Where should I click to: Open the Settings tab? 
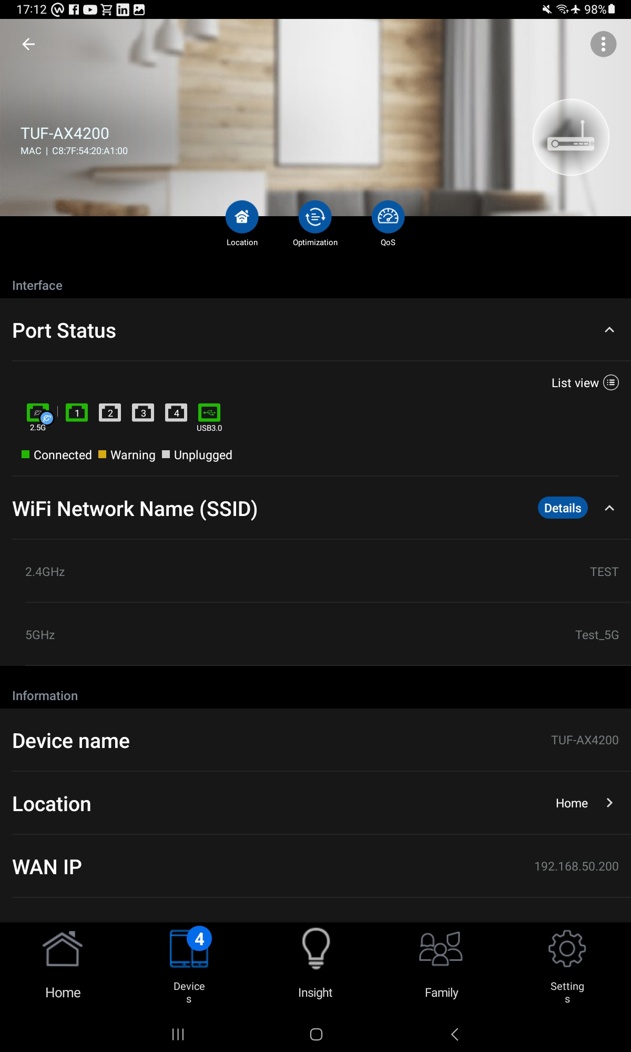[x=567, y=965]
